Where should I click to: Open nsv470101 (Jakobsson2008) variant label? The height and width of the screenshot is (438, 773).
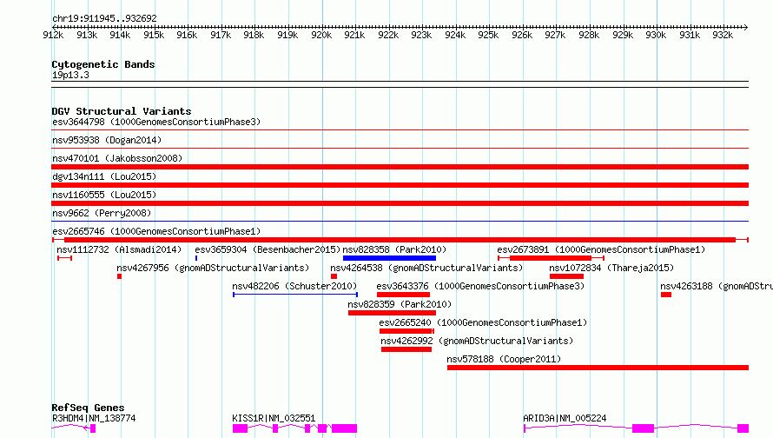[x=117, y=158]
